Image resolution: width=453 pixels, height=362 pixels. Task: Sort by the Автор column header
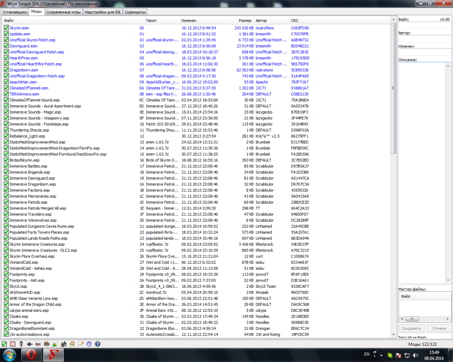click(271, 20)
